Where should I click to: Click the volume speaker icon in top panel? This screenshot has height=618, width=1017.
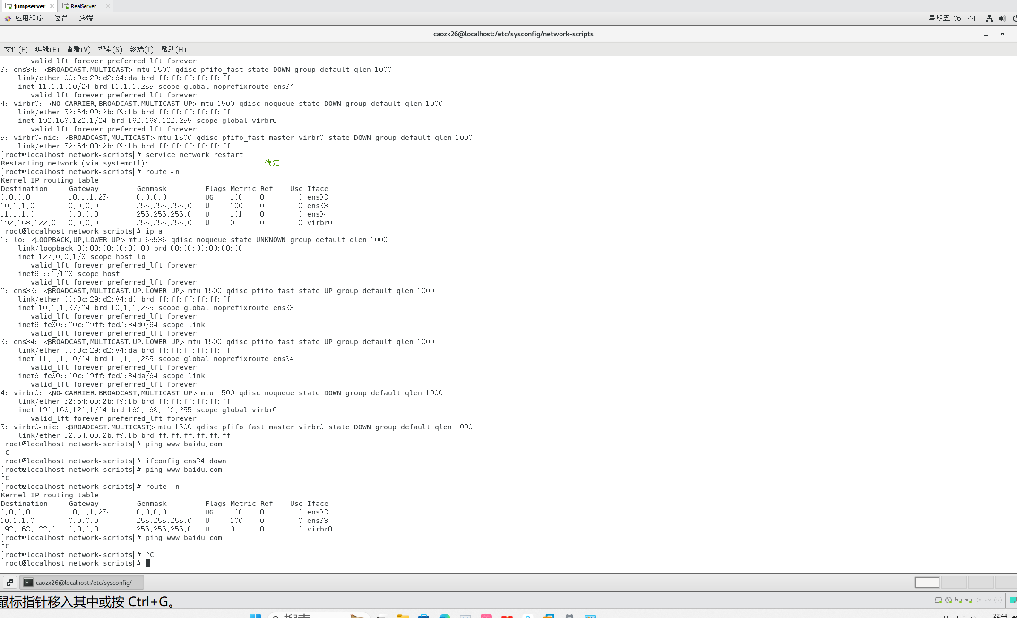[1002, 18]
